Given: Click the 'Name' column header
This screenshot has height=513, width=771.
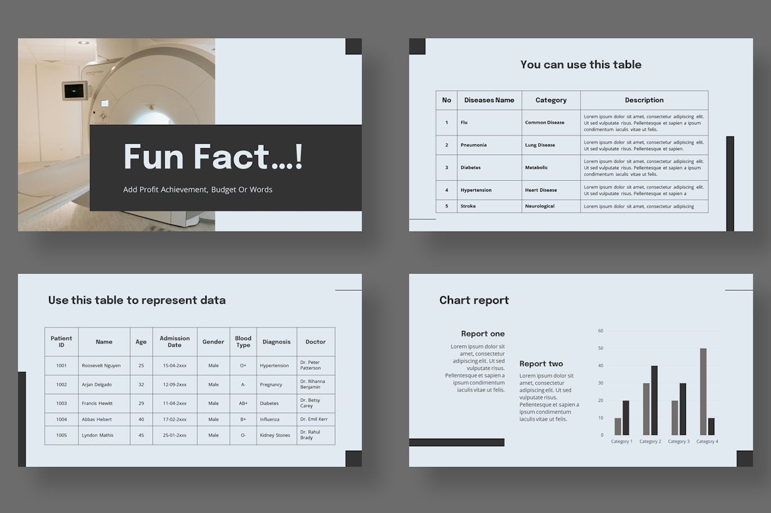Looking at the screenshot, I should click(104, 342).
